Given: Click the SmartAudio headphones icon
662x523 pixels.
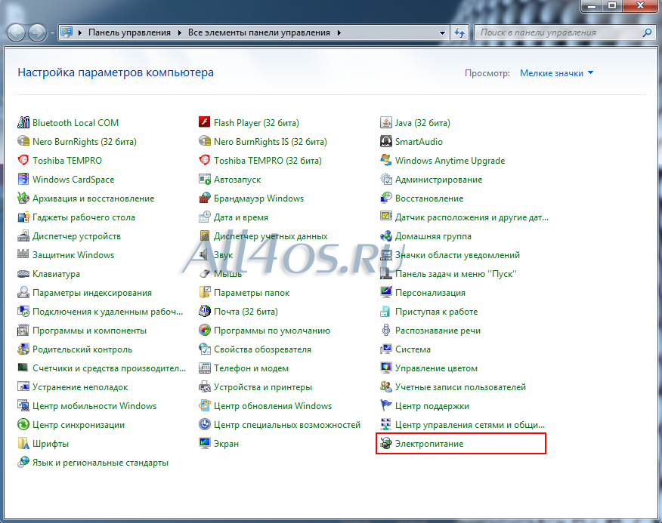Looking at the screenshot, I should pyautogui.click(x=386, y=142).
